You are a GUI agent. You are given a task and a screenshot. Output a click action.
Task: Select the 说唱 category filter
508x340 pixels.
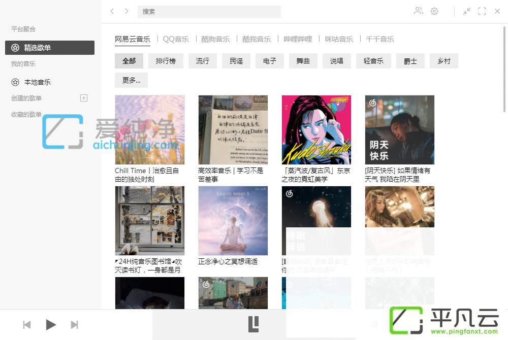coord(337,61)
